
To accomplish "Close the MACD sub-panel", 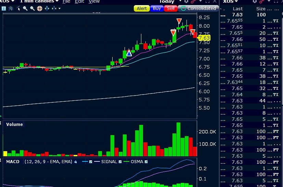I will tap(1, 160).
